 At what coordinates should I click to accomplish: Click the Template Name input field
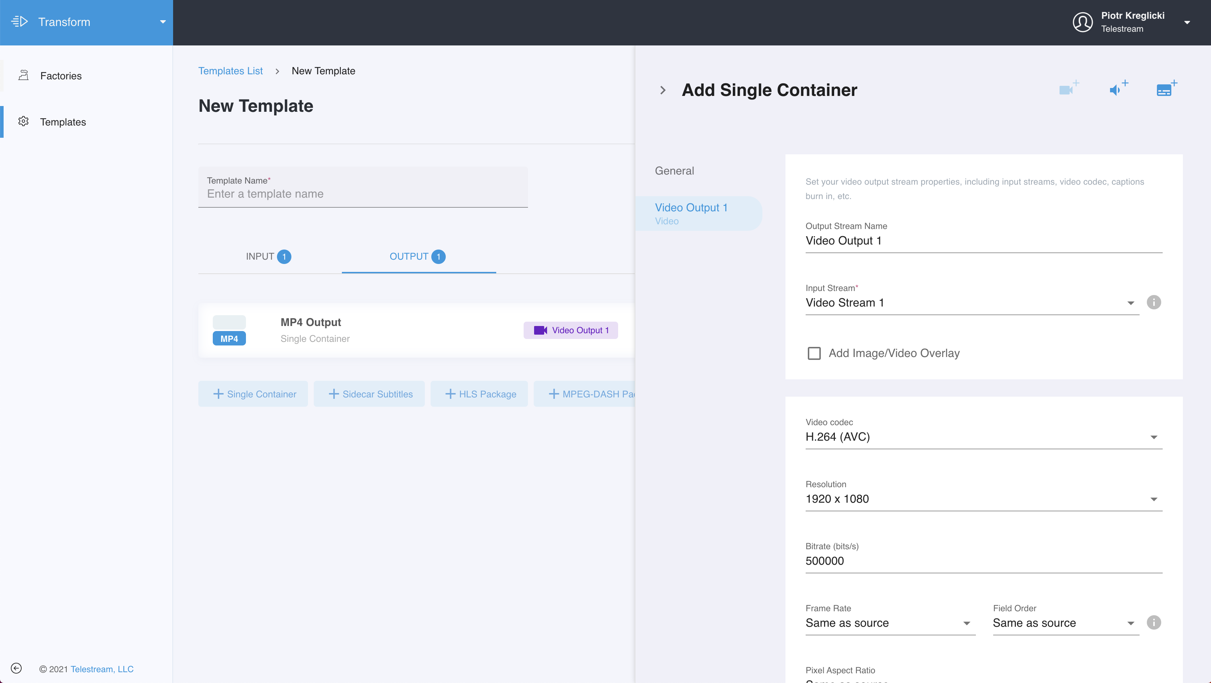point(363,187)
